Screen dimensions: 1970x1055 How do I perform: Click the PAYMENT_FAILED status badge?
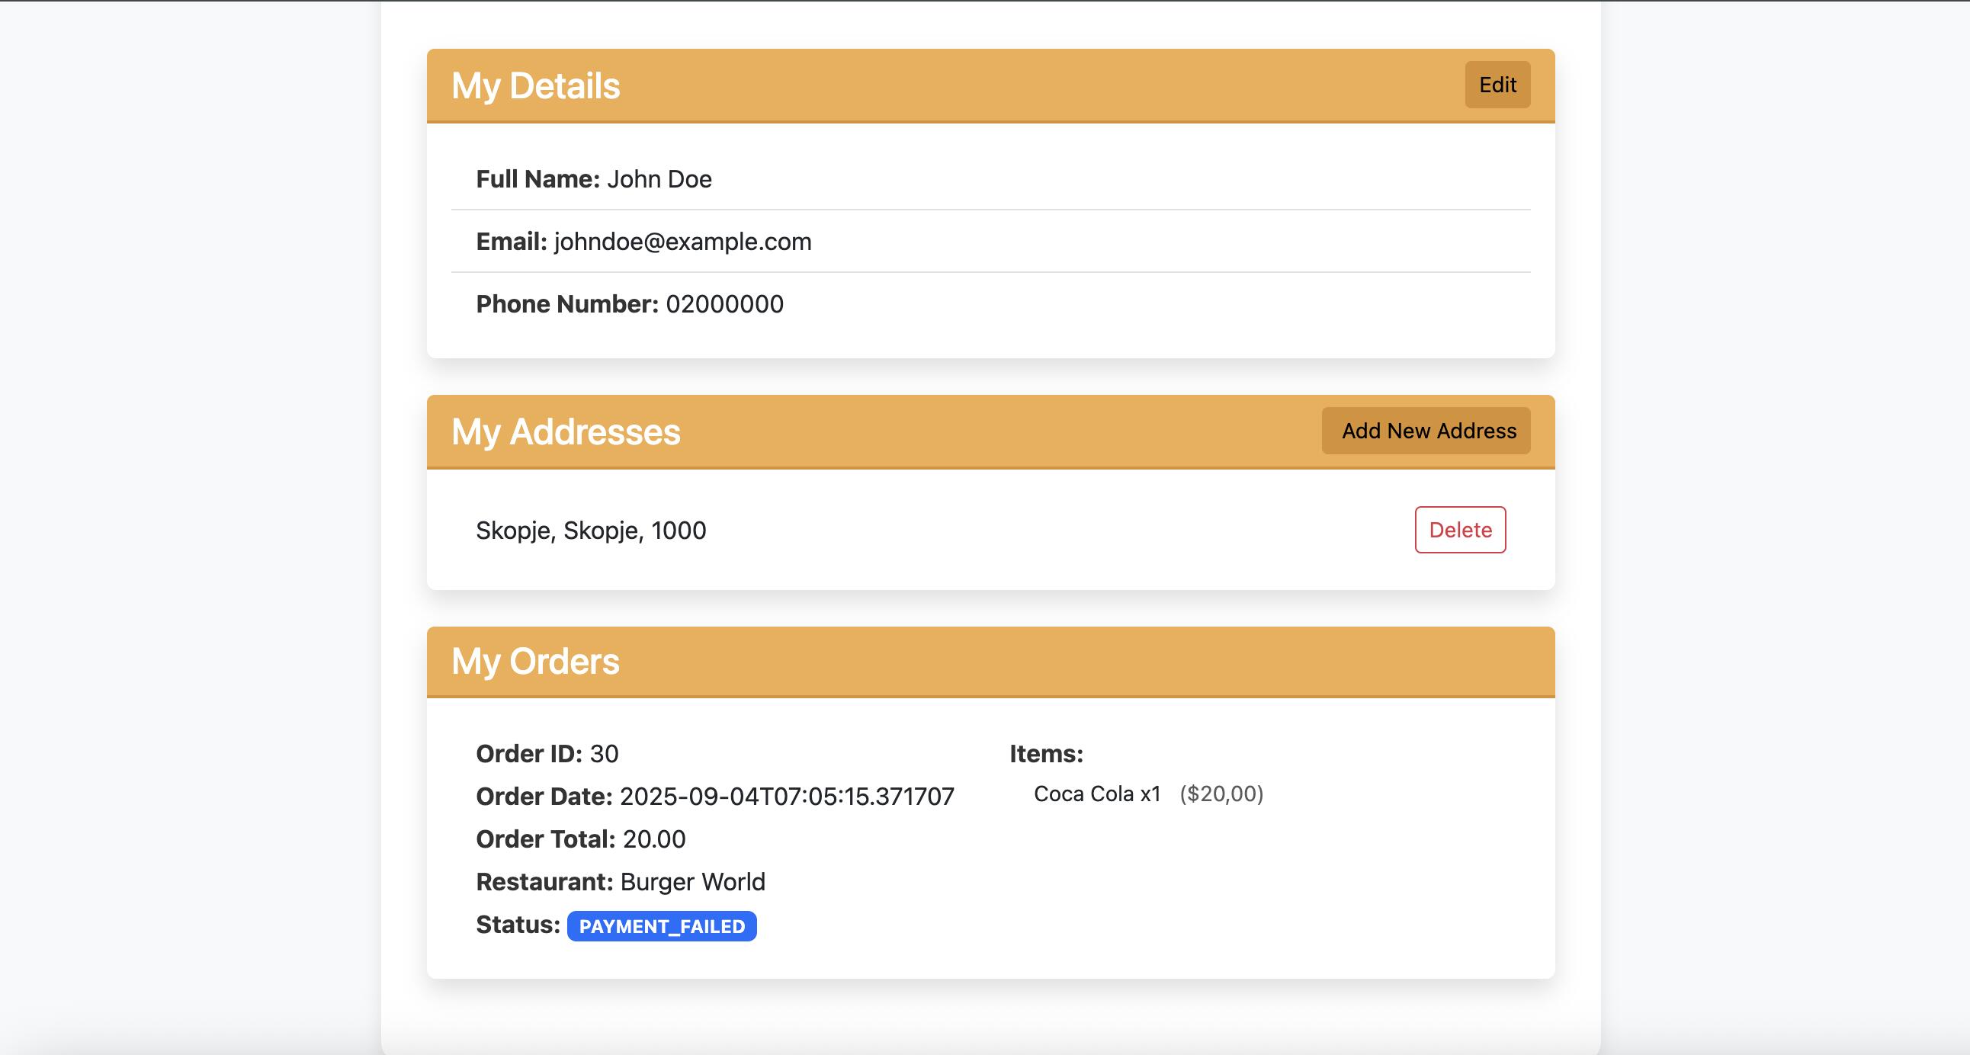(662, 926)
